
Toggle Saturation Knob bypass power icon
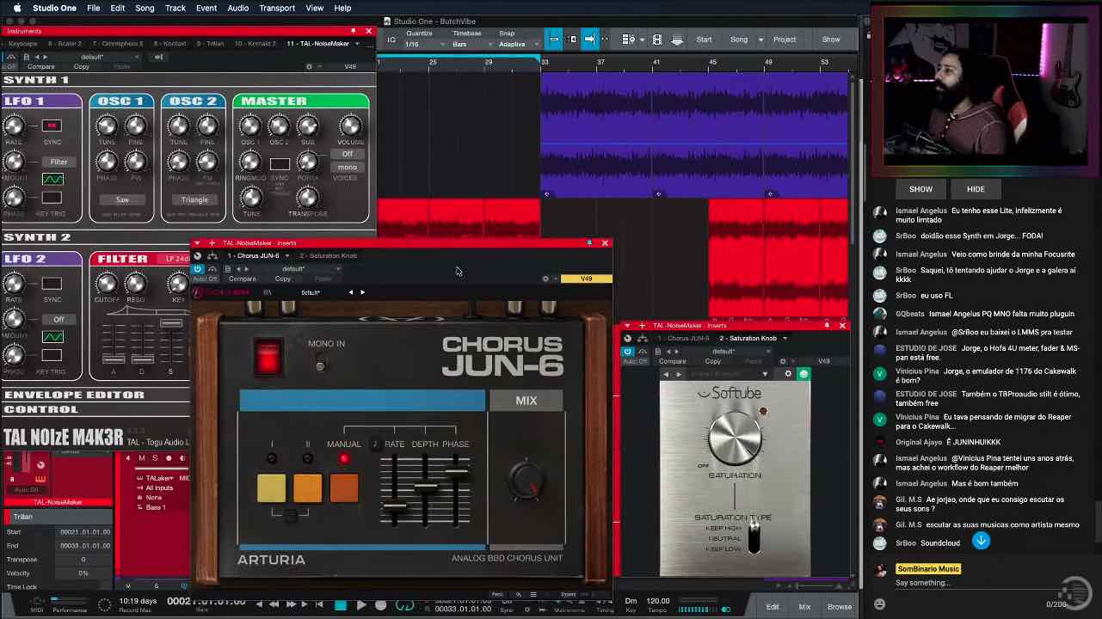tap(627, 352)
